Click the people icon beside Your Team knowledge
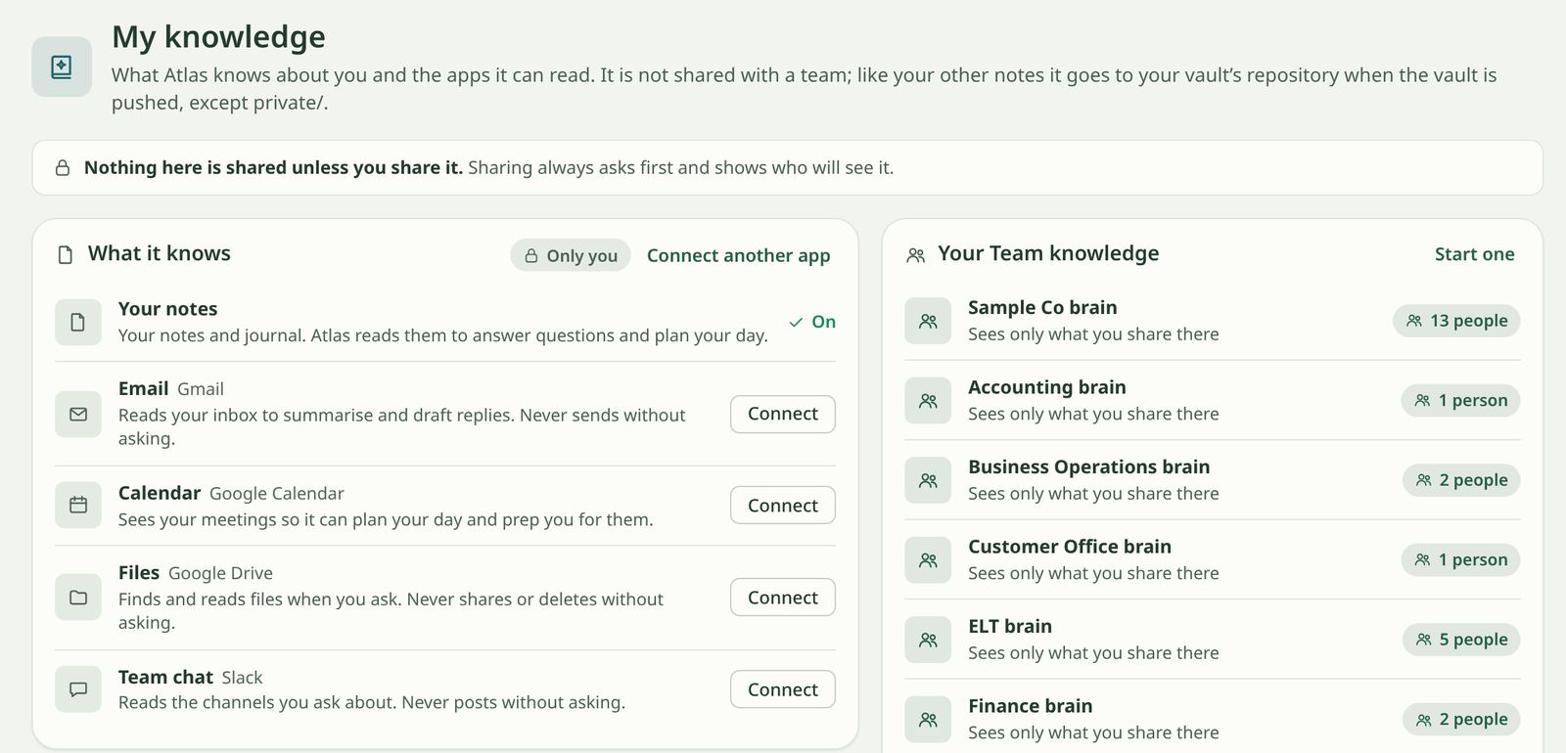 (916, 255)
